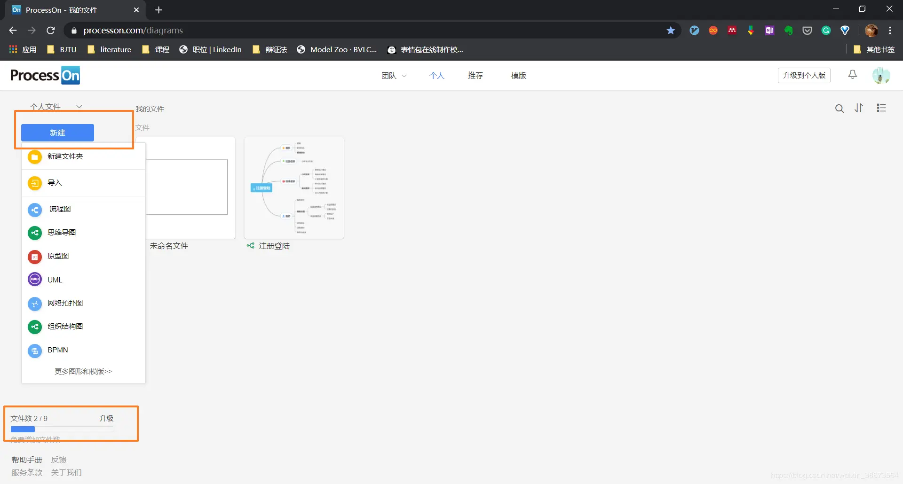The width and height of the screenshot is (903, 484).
Task: Click the 升级 link by file count
Action: tap(106, 418)
